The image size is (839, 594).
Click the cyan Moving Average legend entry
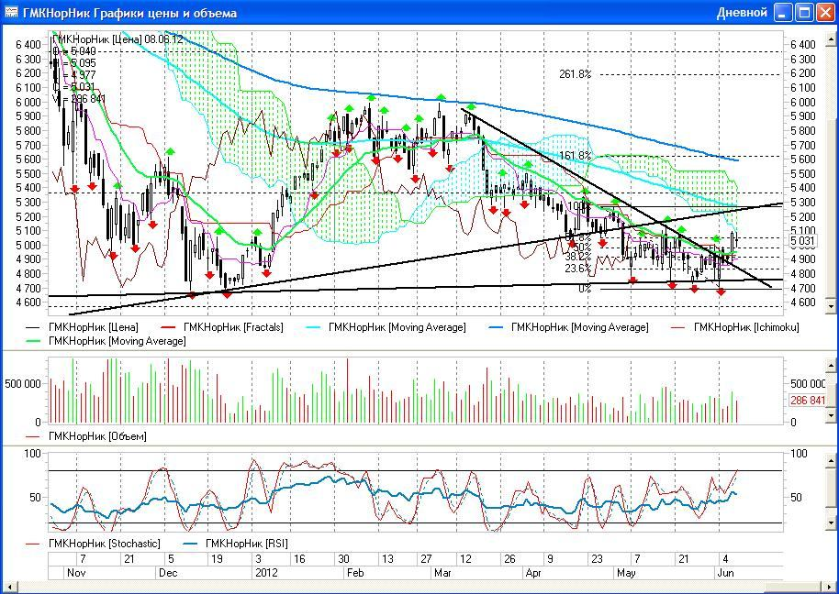(x=397, y=327)
